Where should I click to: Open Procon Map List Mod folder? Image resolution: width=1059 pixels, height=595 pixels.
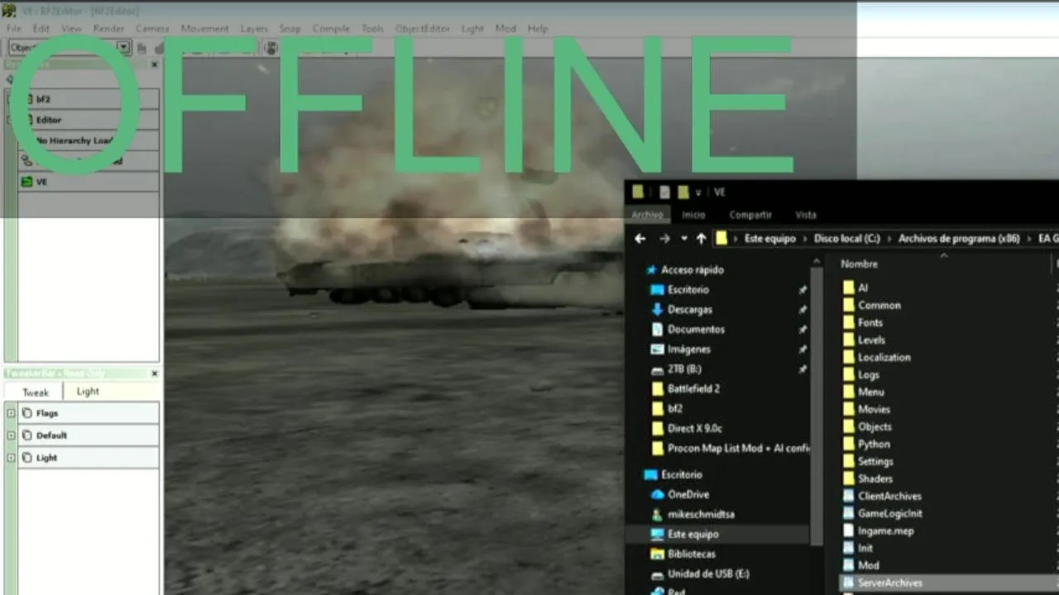pos(739,449)
